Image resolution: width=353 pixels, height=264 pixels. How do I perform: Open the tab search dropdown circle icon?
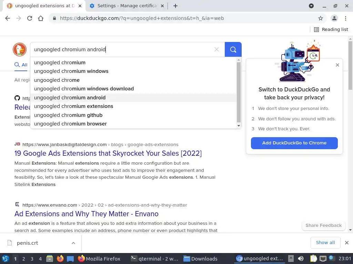(311, 6)
